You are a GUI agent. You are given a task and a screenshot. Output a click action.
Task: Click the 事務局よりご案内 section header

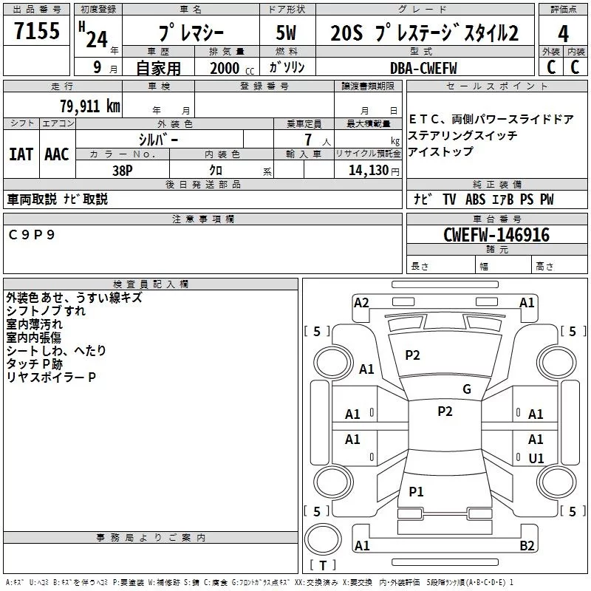(x=151, y=538)
